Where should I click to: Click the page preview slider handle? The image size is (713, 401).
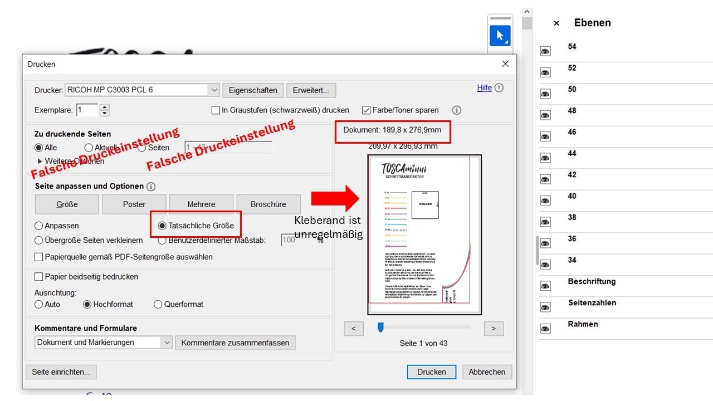[x=380, y=327]
